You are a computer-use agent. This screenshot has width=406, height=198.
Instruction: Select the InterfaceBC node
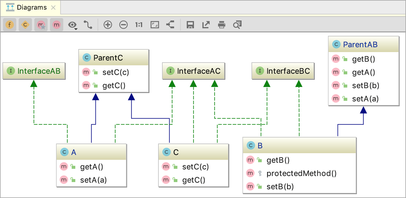(x=283, y=71)
